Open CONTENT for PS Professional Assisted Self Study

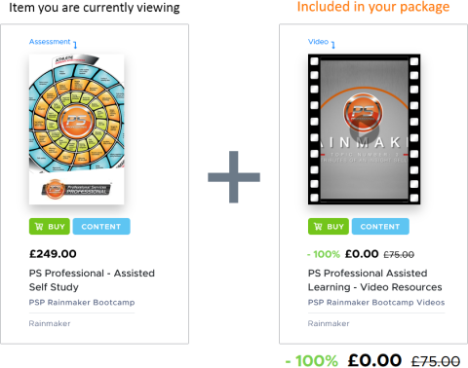coord(101,226)
